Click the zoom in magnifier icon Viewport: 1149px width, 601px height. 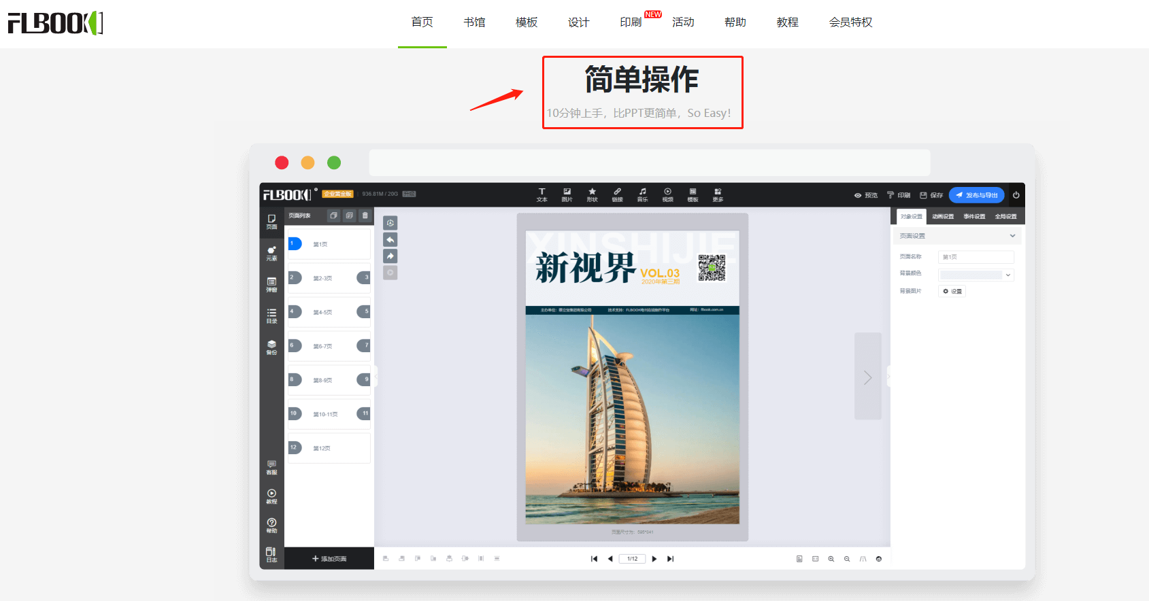click(x=831, y=559)
